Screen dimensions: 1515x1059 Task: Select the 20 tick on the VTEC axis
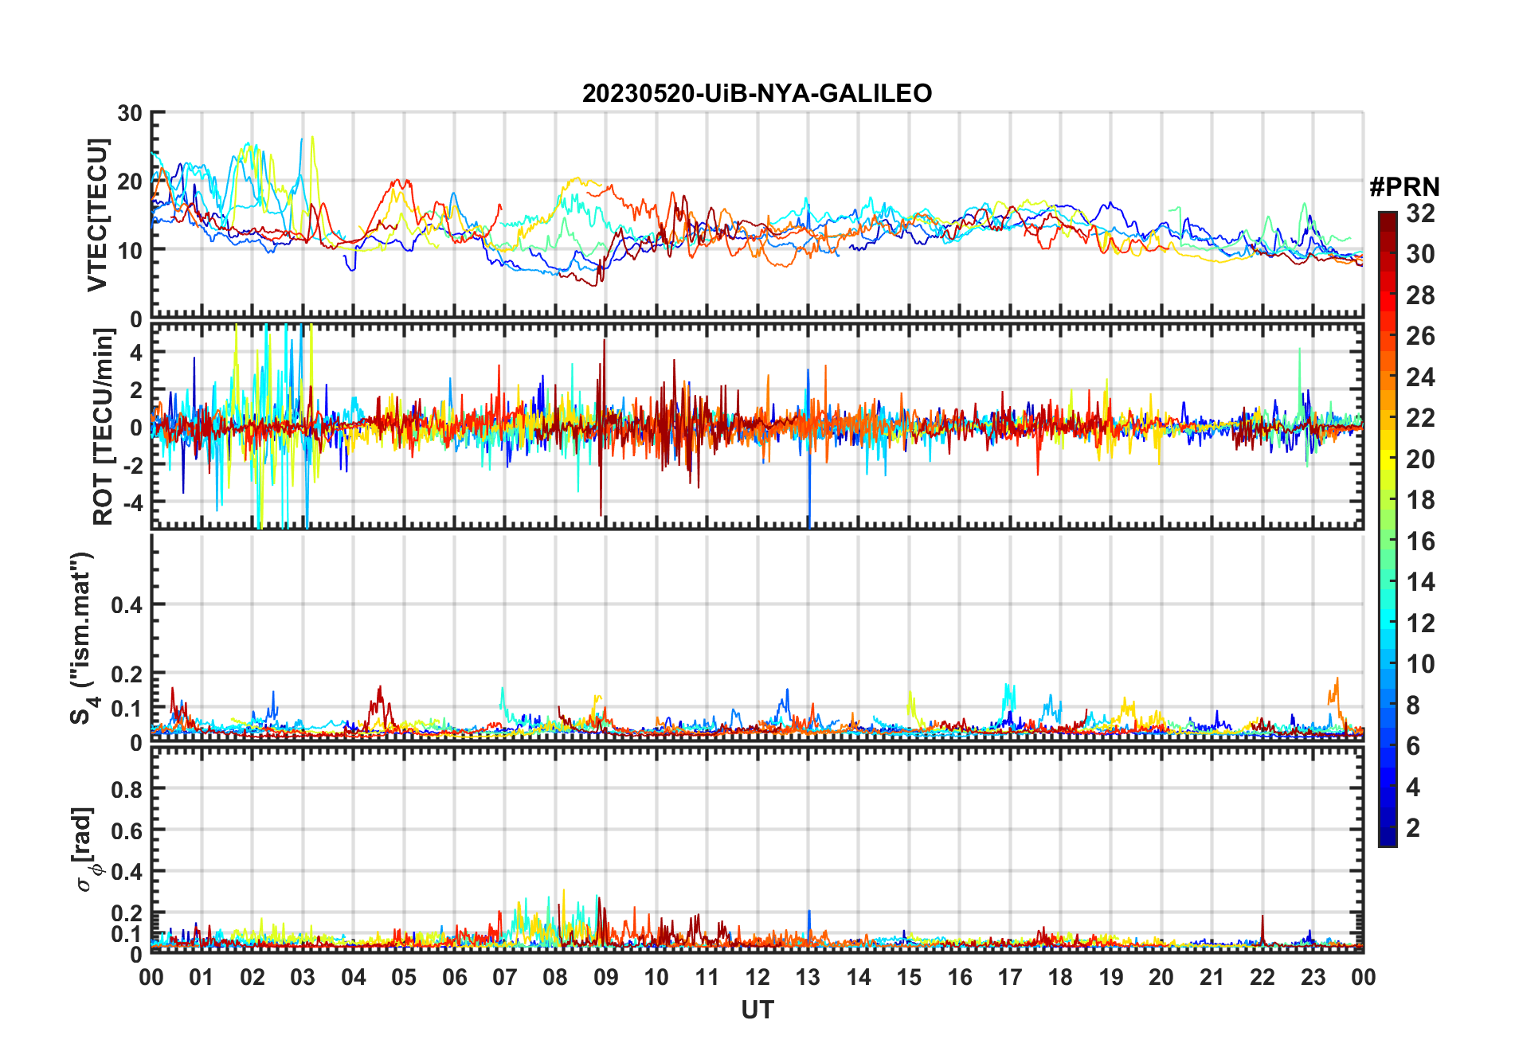pyautogui.click(x=130, y=182)
